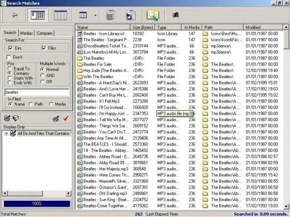Click the tree panel horizontal scrollbar thumb
Screen dimensions: 290x217
point(25,193)
